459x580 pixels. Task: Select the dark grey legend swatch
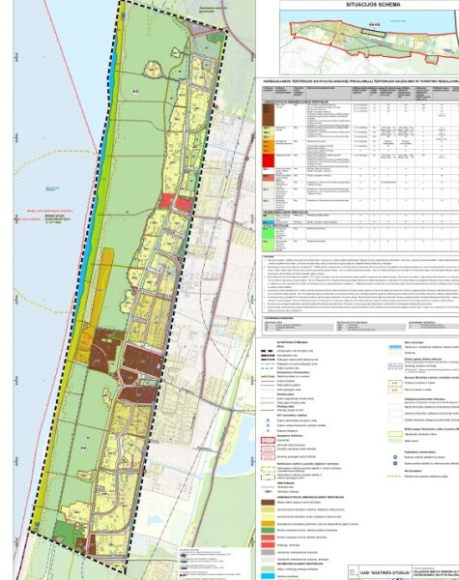[268, 552]
